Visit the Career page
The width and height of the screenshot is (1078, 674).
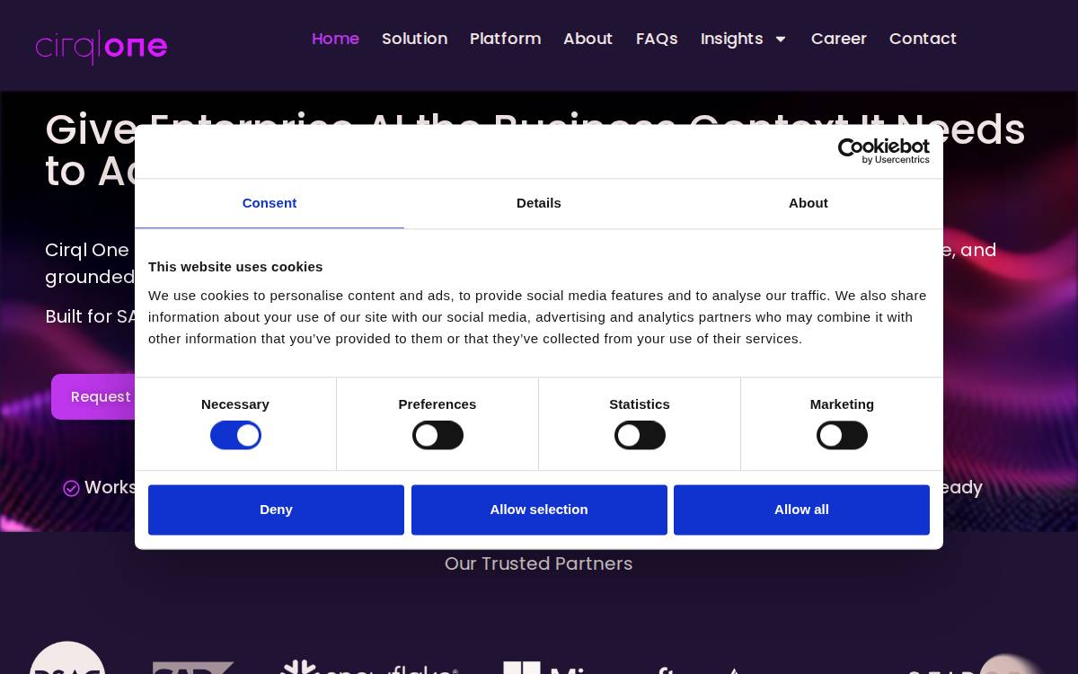(838, 39)
